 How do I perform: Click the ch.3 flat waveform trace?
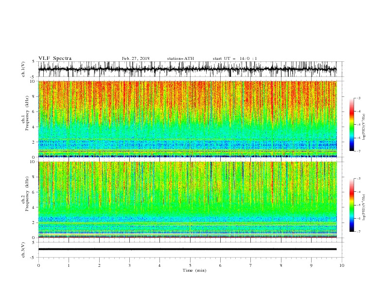point(187,249)
